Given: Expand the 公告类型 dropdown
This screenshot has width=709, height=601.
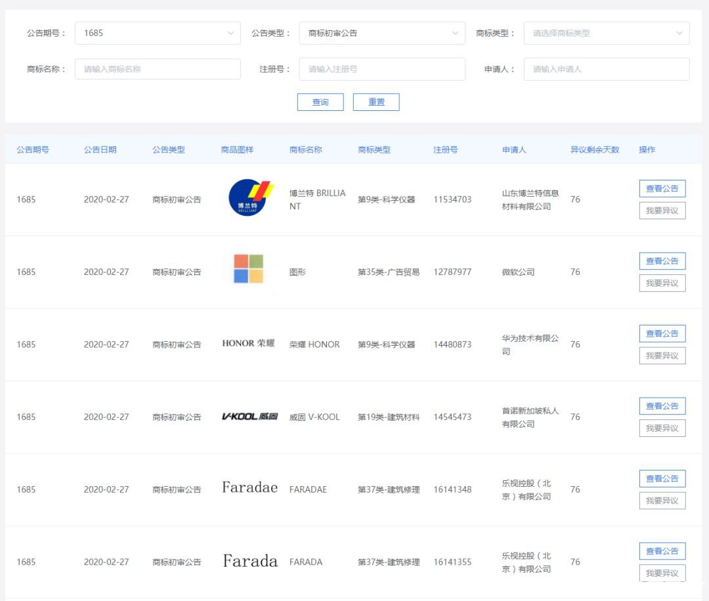Looking at the screenshot, I should [382, 33].
